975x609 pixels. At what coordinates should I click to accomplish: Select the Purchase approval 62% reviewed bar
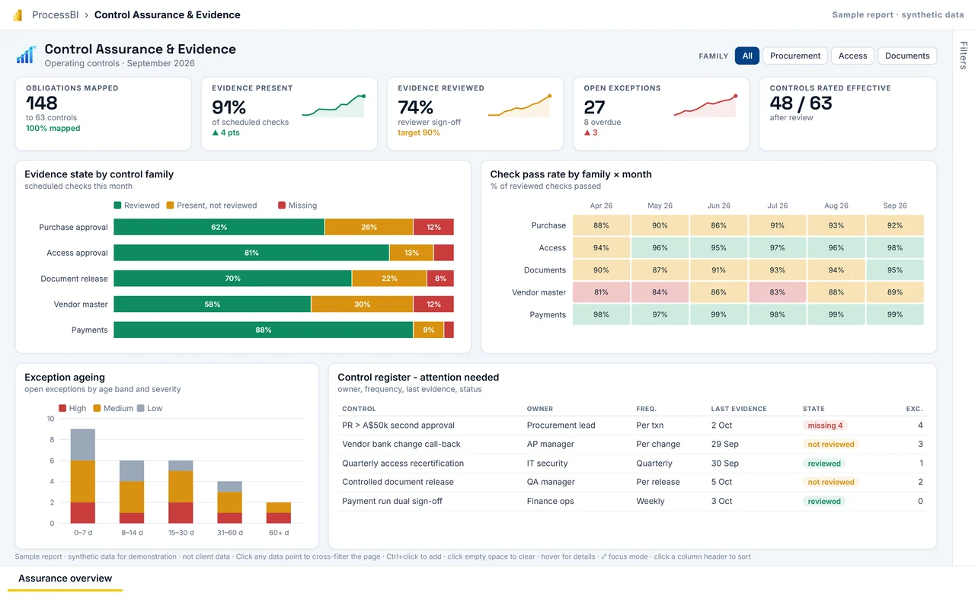coord(219,227)
